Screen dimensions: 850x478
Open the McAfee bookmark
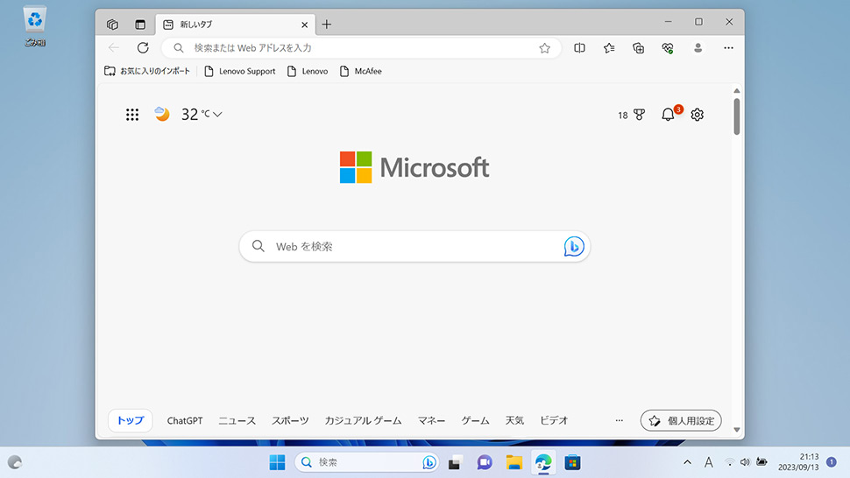point(360,71)
